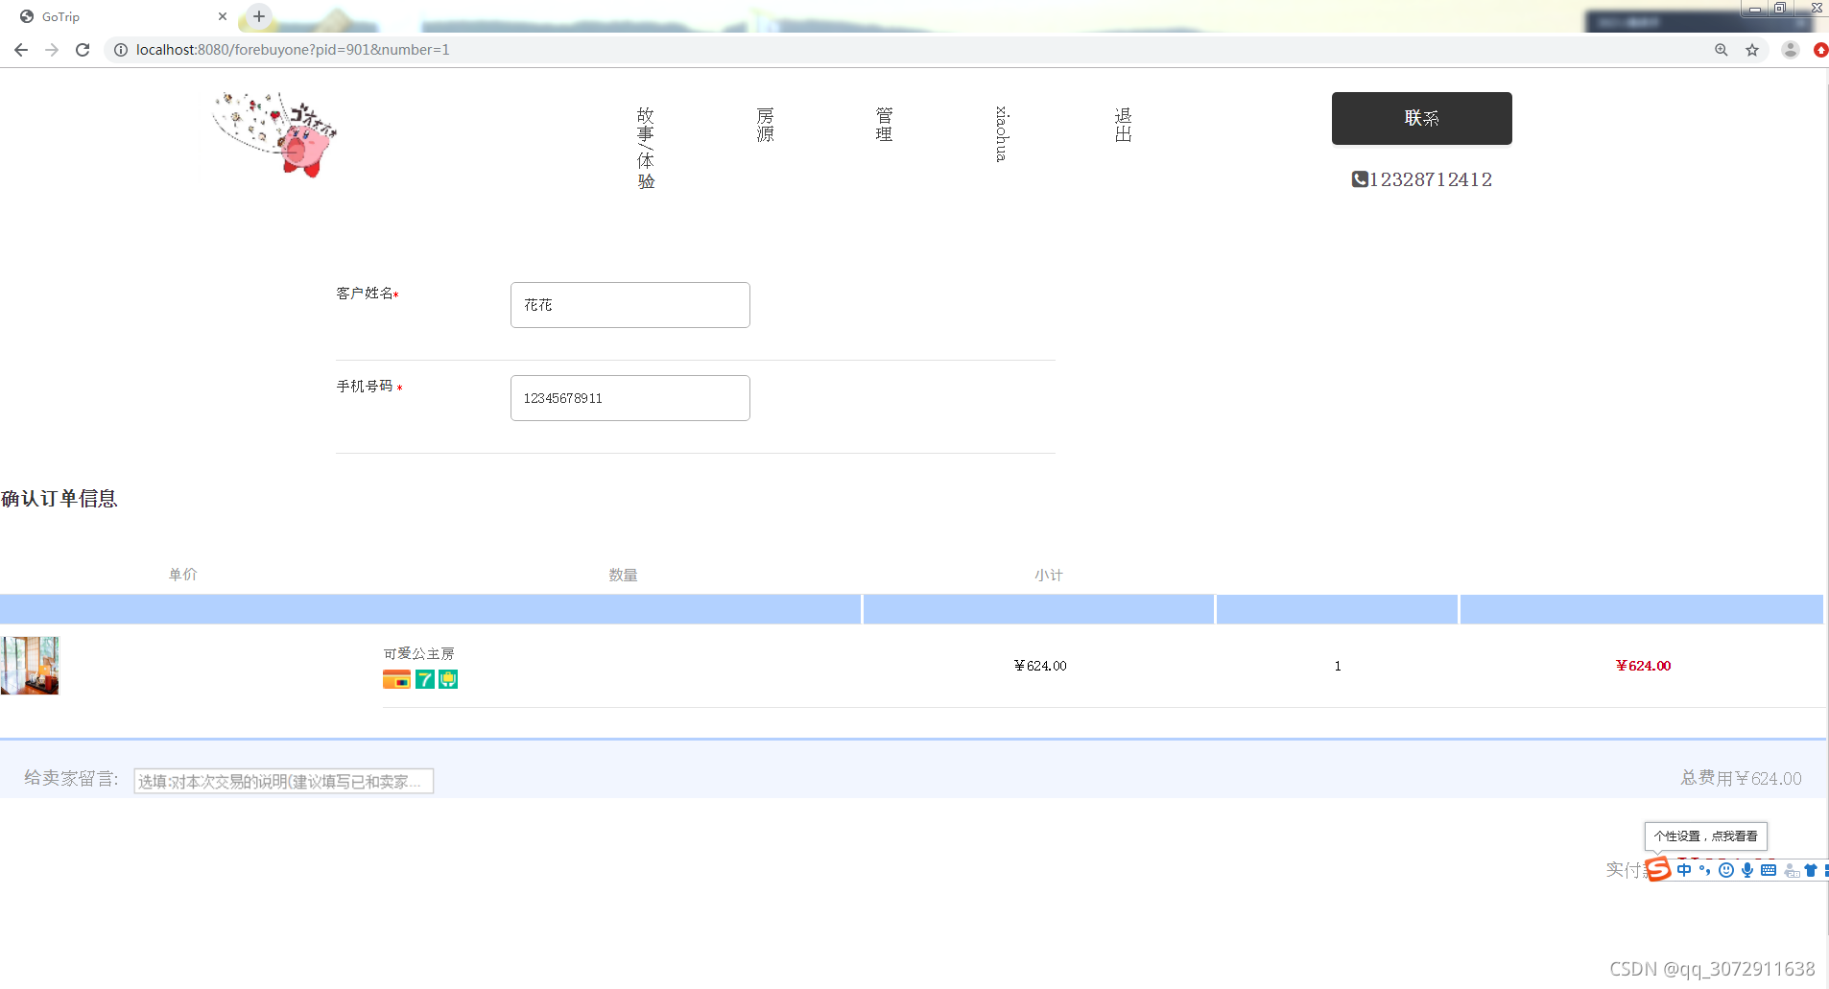Click the phone number 12328712412
Image resolution: width=1829 pixels, height=989 pixels.
(x=1431, y=179)
